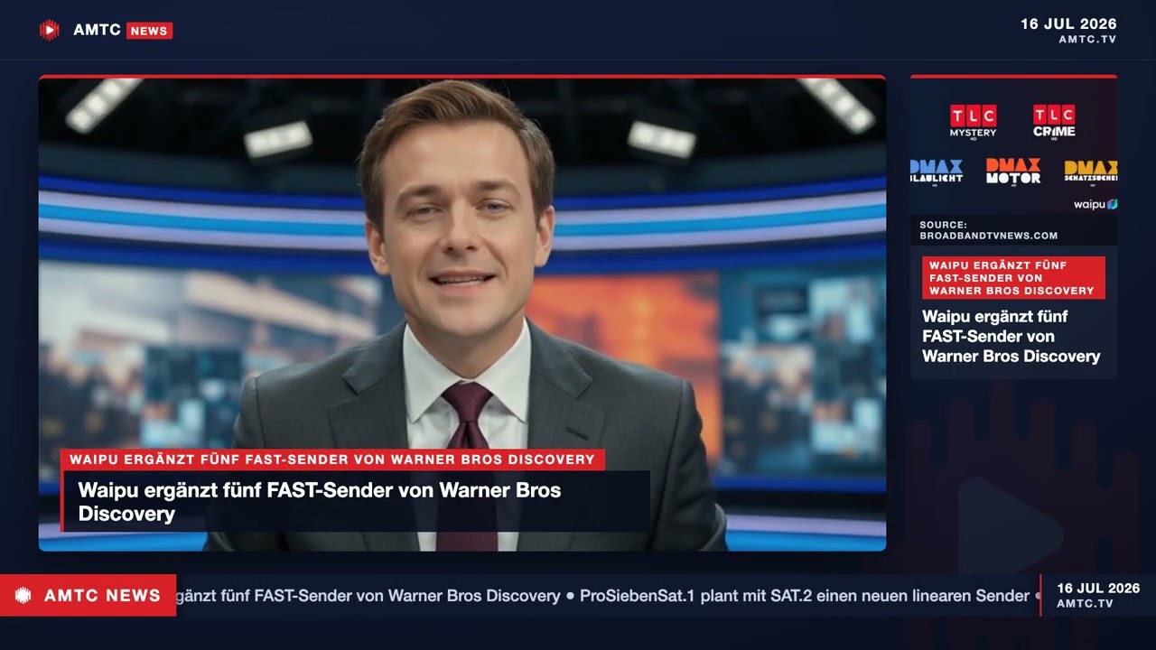This screenshot has height=650, width=1156.
Task: Click the AMTC NEWS label on the ticker bar
Action: (102, 596)
